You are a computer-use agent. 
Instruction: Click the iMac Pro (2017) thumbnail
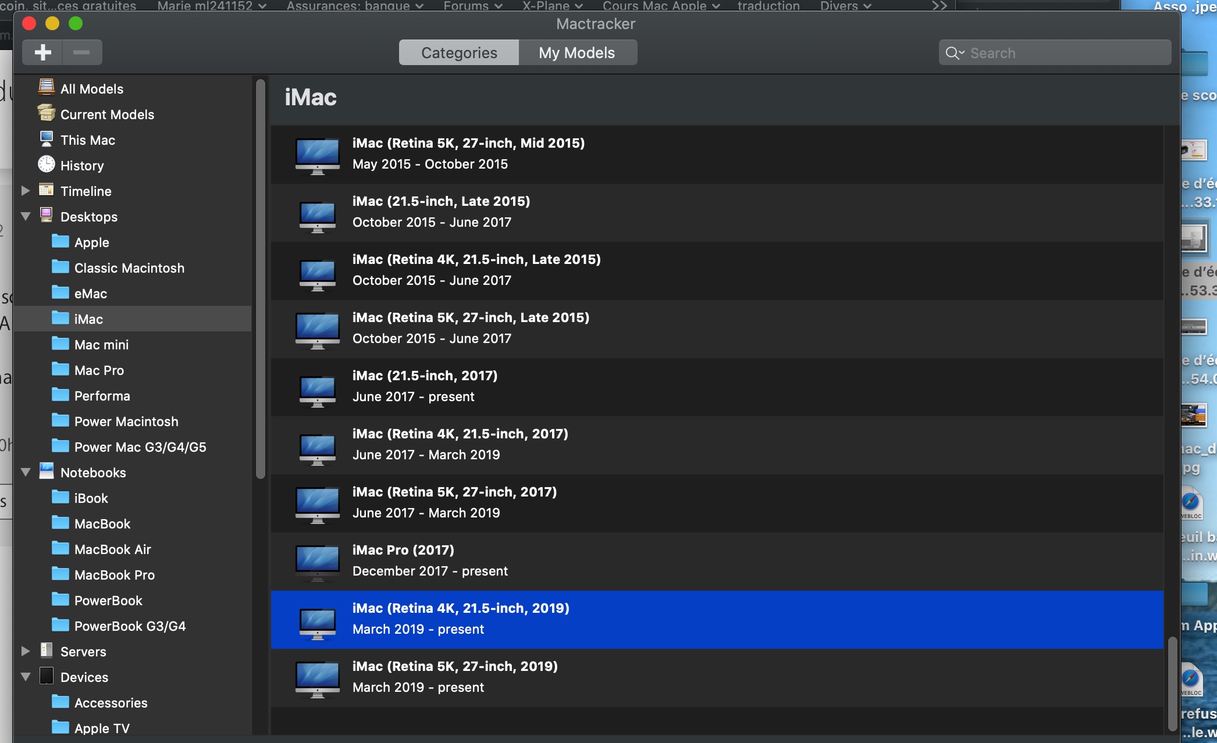click(317, 562)
